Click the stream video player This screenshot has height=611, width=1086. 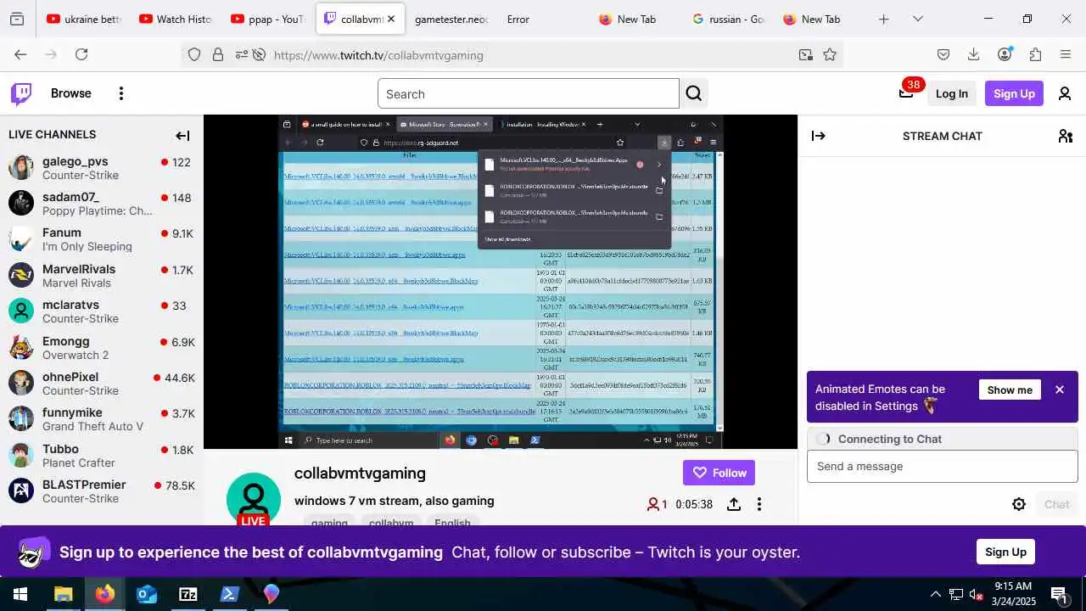(x=501, y=282)
